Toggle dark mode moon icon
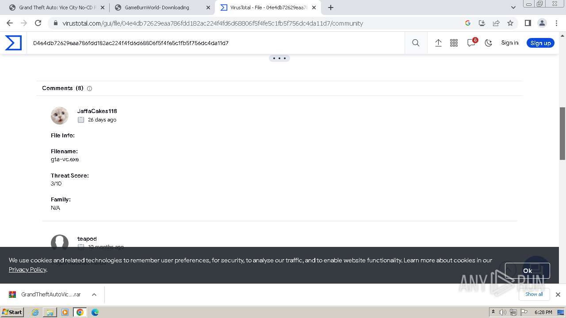The image size is (566, 318). [488, 43]
